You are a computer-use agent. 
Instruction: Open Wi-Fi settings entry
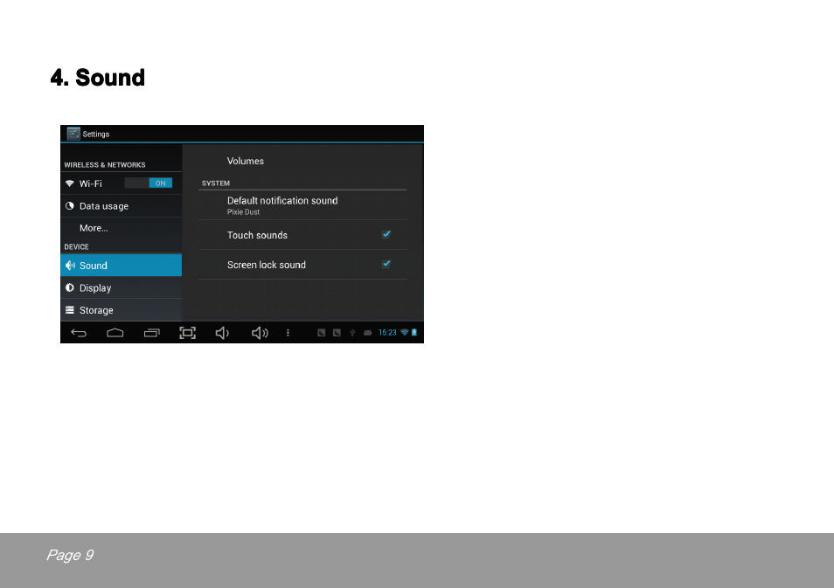coord(121,183)
